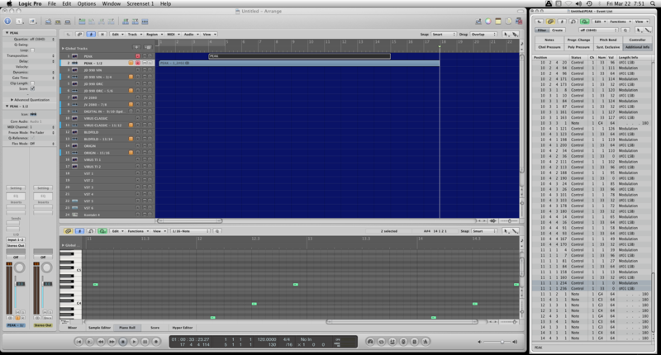Viewport: 661px width, 355px height.
Task: Open the Window menu in menu bar
Action: 112,3
